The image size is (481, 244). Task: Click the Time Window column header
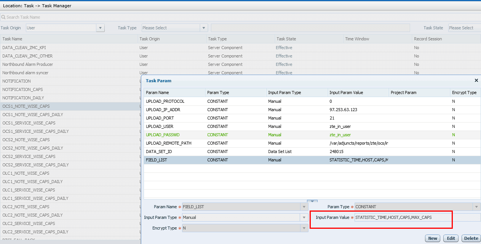tap(377, 39)
